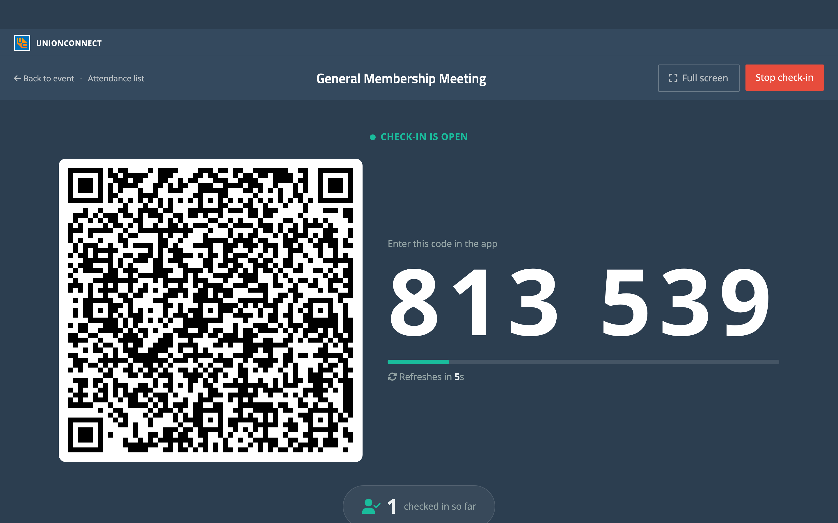Click the CHECK-IN IS OPEN status label
This screenshot has height=523, width=838.
point(424,137)
